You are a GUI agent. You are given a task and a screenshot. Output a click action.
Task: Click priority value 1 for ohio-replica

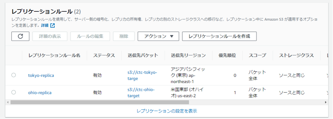coord(235,93)
